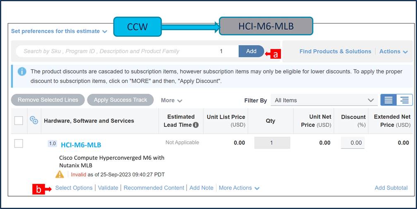Open Find Products & Solutions link
The image size is (417, 209).
[x=335, y=52]
